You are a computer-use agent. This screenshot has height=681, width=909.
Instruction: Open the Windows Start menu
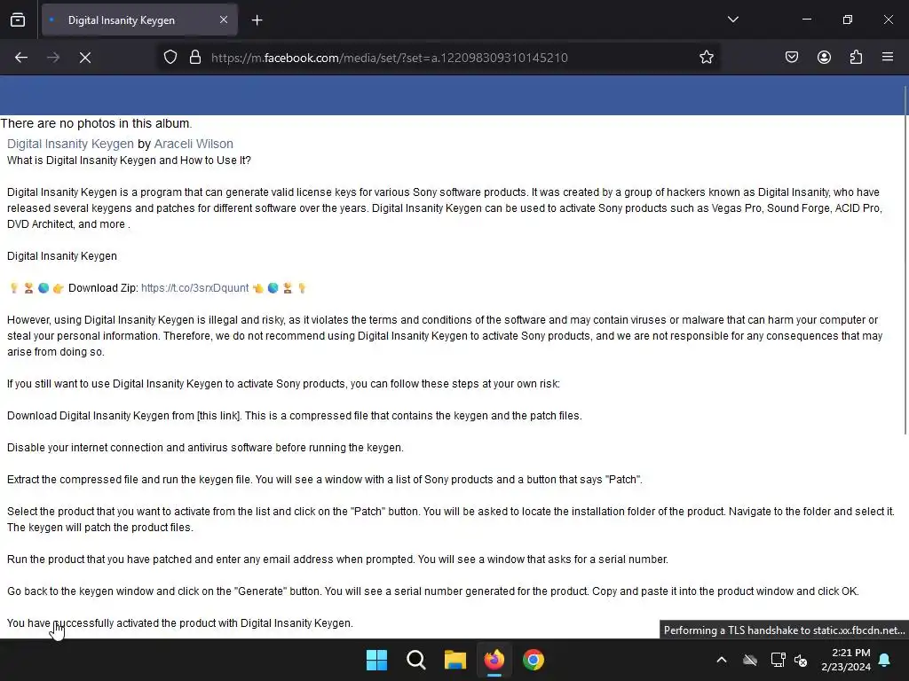pyautogui.click(x=376, y=660)
